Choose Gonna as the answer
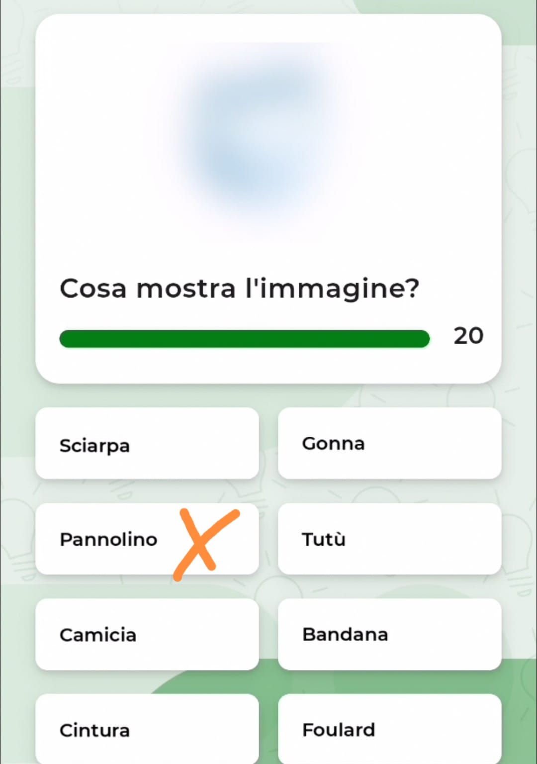Viewport: 537px width, 764px height. coord(389,444)
